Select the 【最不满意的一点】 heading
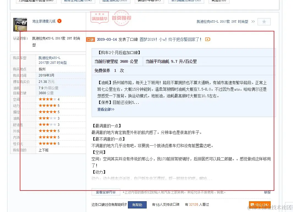 [x=109, y=139]
